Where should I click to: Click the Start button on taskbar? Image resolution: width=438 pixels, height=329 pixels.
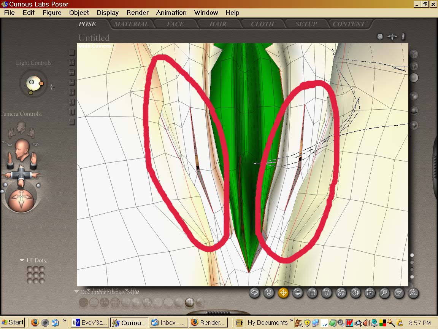tap(13, 323)
